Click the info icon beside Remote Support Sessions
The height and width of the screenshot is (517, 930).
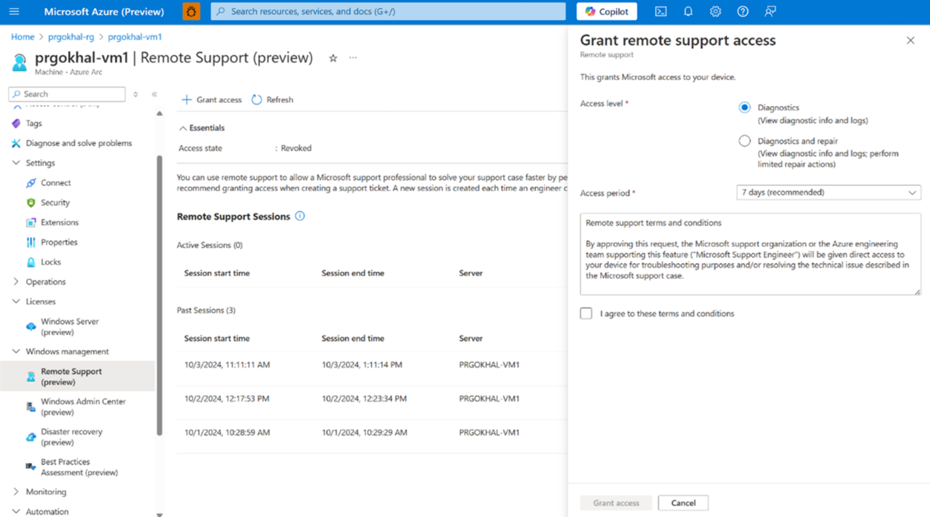300,216
